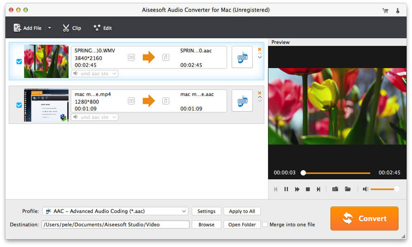This screenshot has width=412, height=247.
Task: Open the Clip tool
Action: (72, 28)
